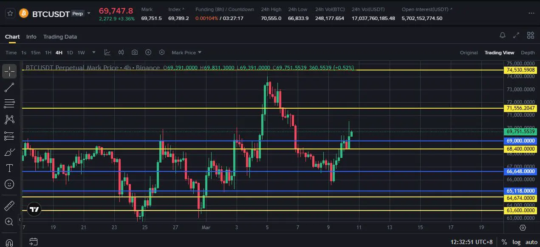Select the 4H interval
540x247 pixels.
coord(59,53)
